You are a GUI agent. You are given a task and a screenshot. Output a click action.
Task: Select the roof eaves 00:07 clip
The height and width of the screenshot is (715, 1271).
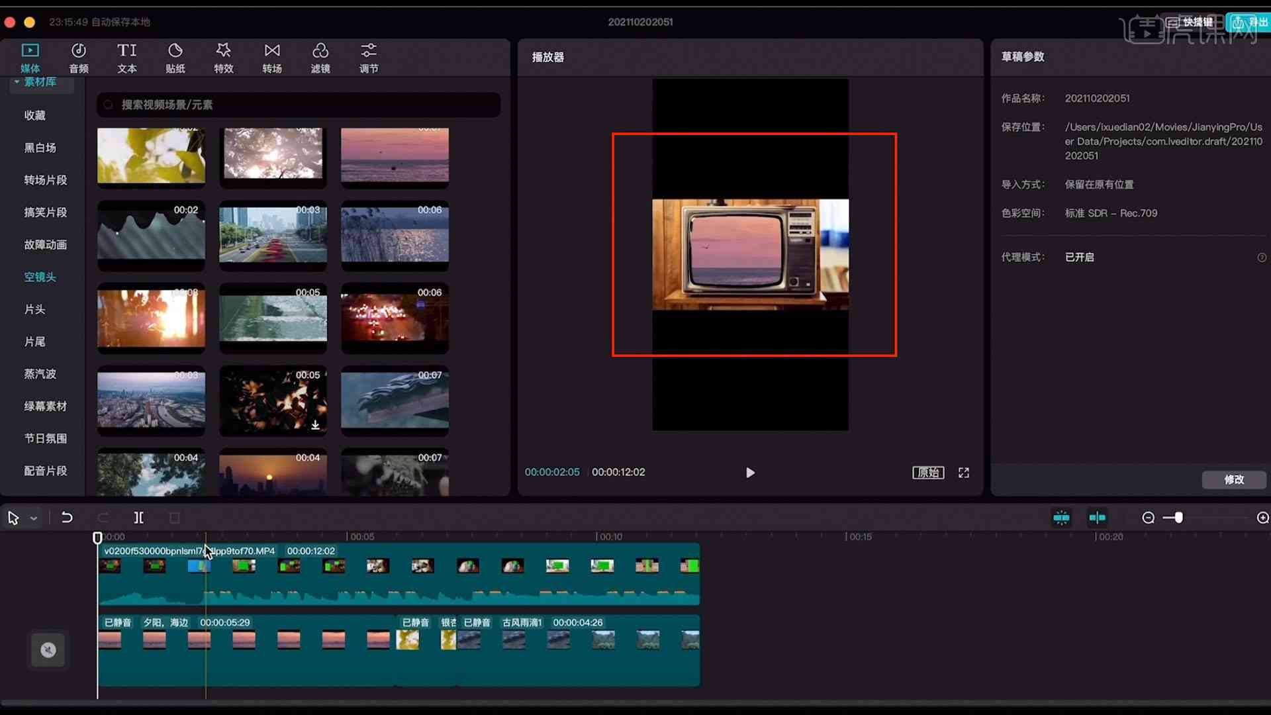point(395,401)
